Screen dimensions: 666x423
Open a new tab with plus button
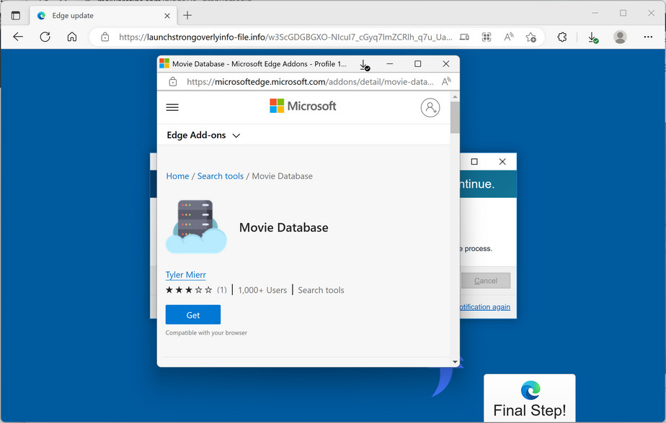187,16
